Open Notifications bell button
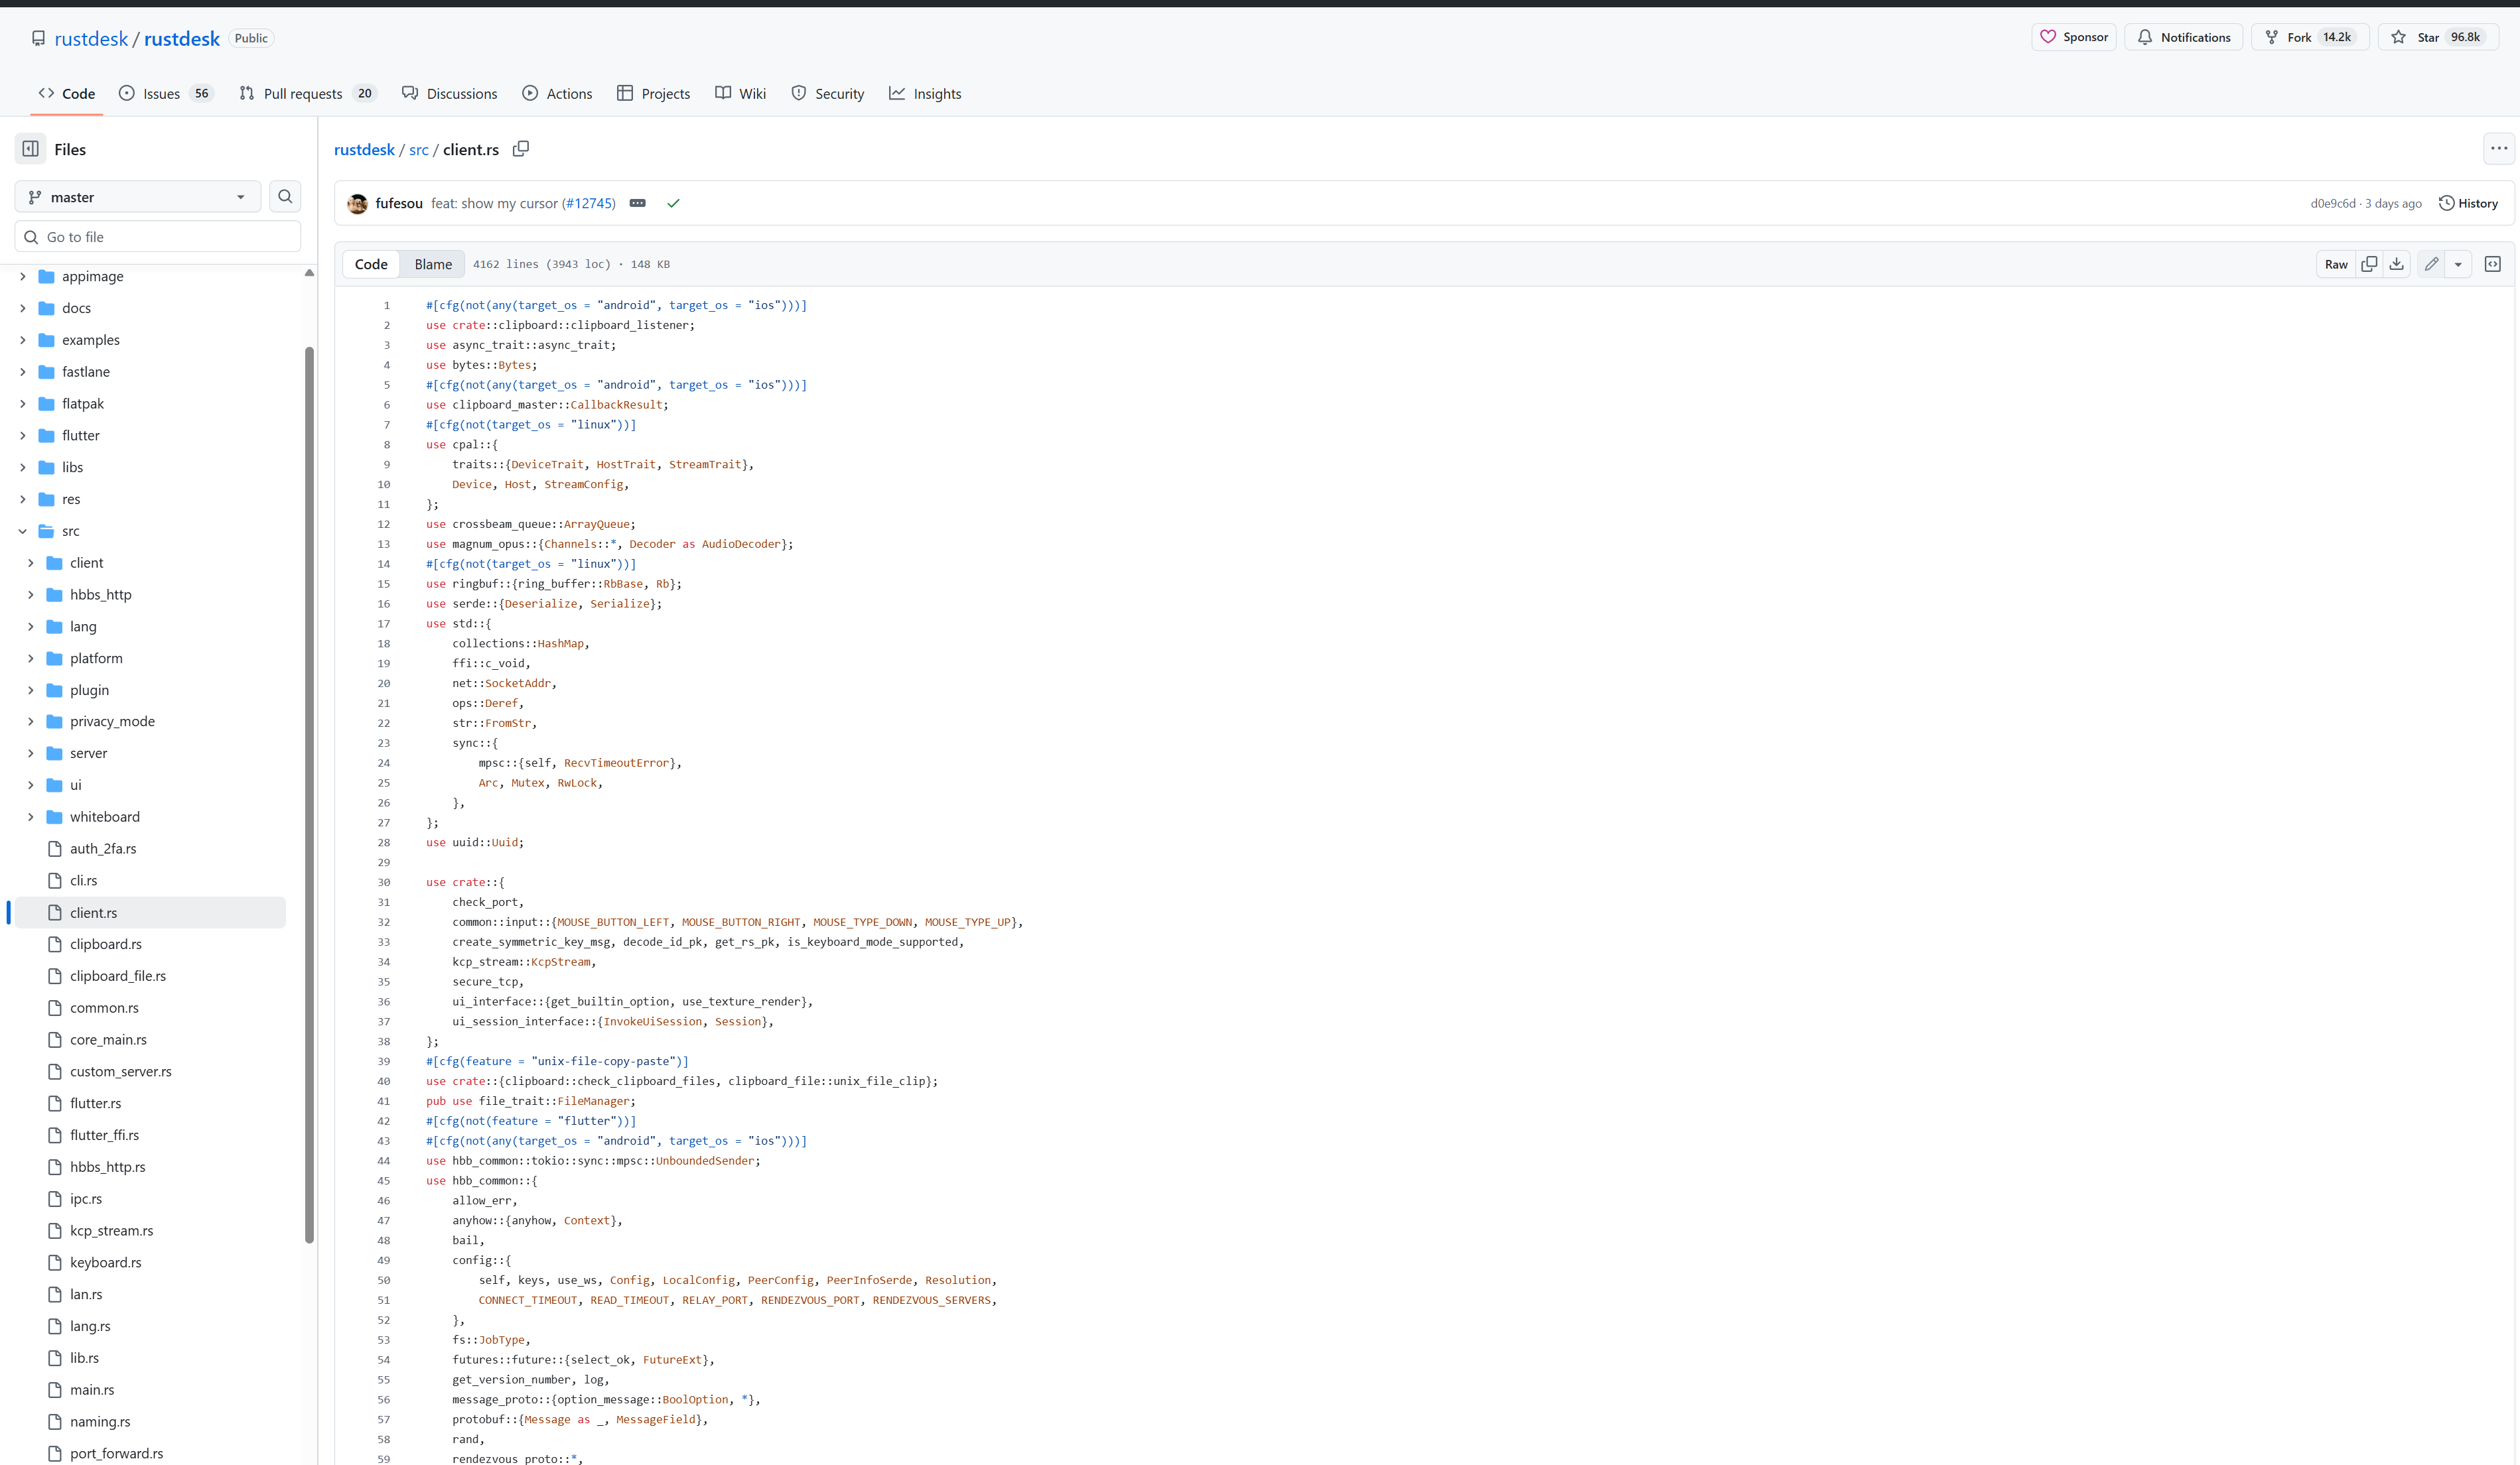Image resolution: width=2520 pixels, height=1465 pixels. tap(2184, 37)
